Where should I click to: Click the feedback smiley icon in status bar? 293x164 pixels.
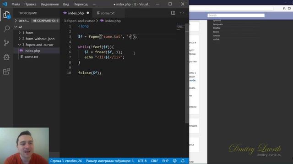174,161
